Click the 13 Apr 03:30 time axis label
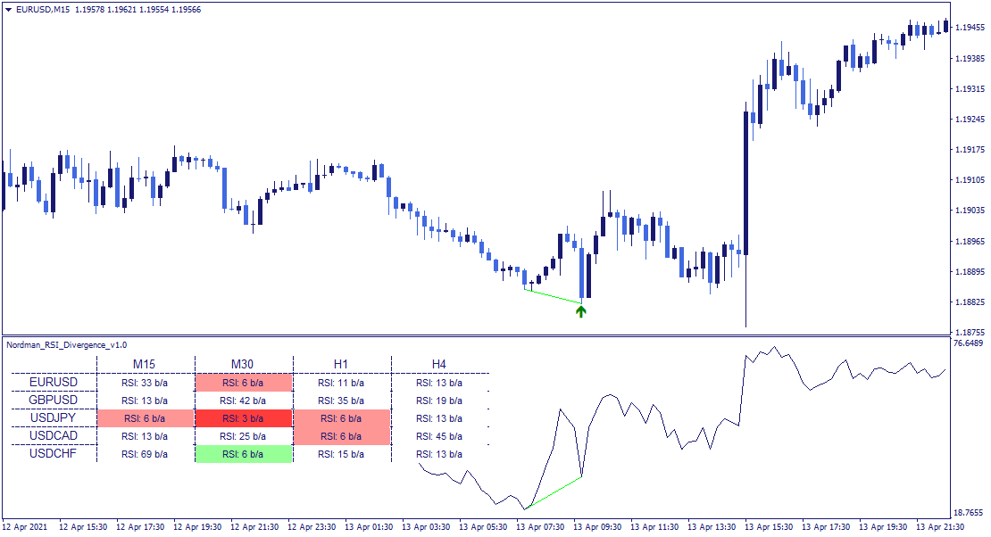This screenshot has width=991, height=537. (x=426, y=527)
